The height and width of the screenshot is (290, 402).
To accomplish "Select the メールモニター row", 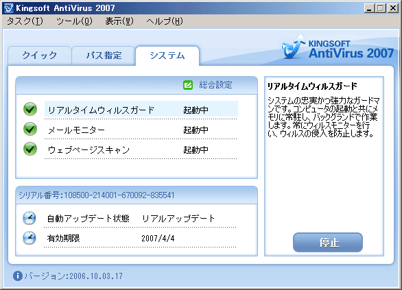I will (141, 130).
